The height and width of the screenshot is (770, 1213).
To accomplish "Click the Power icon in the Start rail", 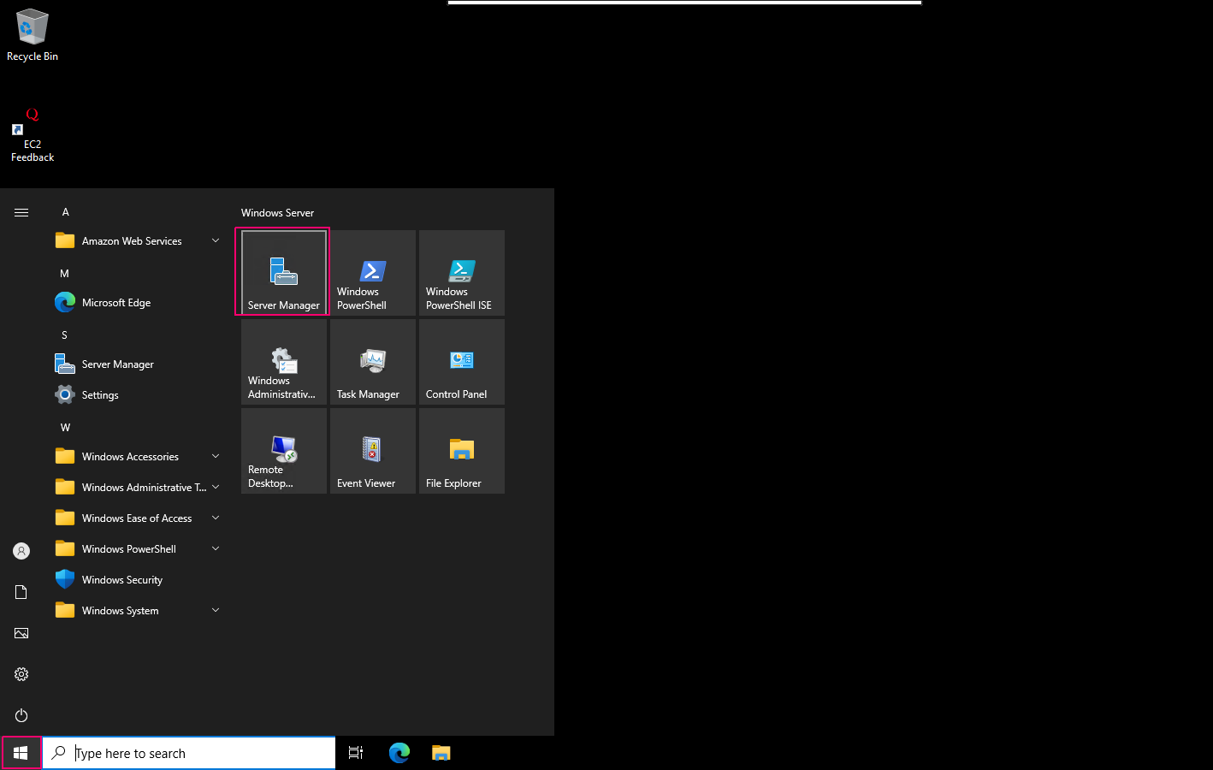I will click(x=21, y=715).
